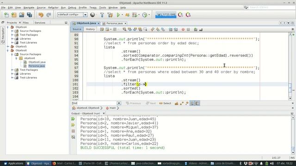Click the Clean and Build Project icon

pyautogui.click(x=110, y=15)
